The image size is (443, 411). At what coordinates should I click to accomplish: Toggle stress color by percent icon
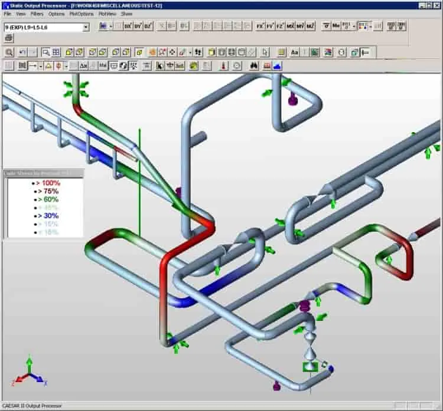[x=363, y=26]
